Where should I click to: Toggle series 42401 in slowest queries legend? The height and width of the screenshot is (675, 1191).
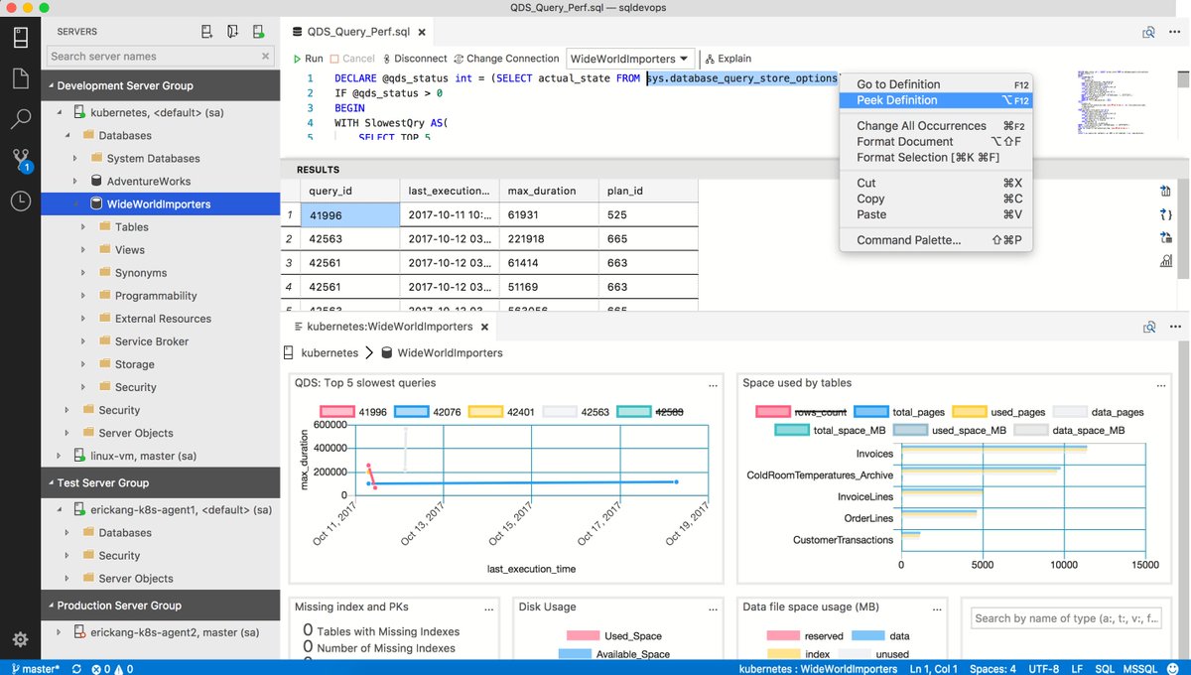coord(501,411)
